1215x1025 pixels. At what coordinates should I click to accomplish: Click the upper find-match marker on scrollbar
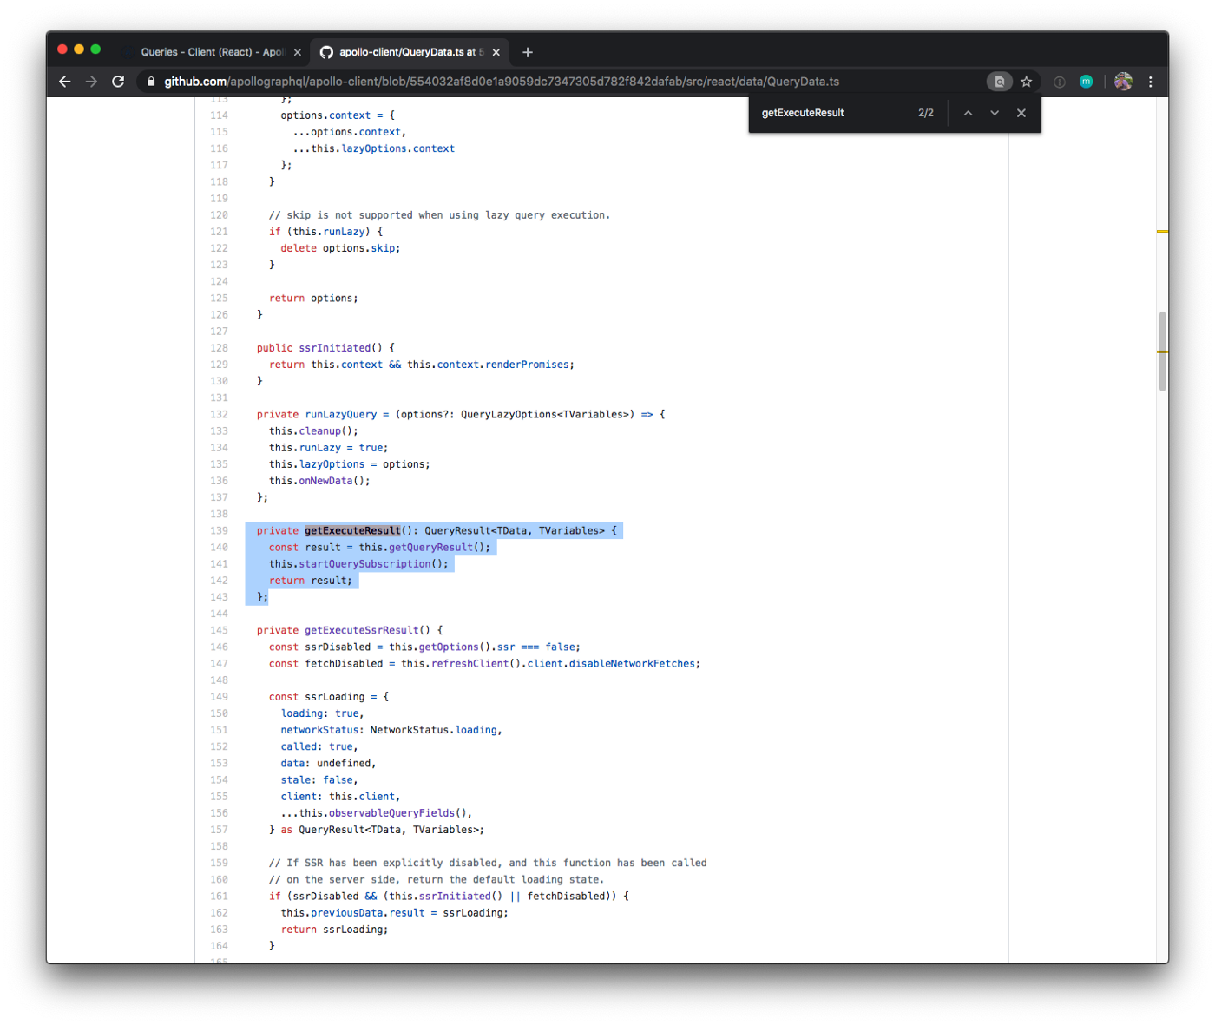click(x=1162, y=231)
